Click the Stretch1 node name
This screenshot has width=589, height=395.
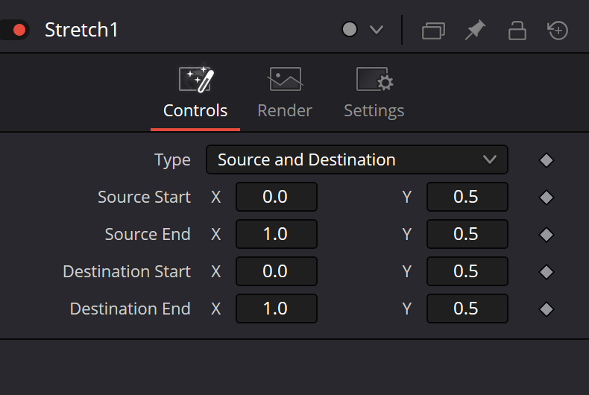(x=81, y=30)
